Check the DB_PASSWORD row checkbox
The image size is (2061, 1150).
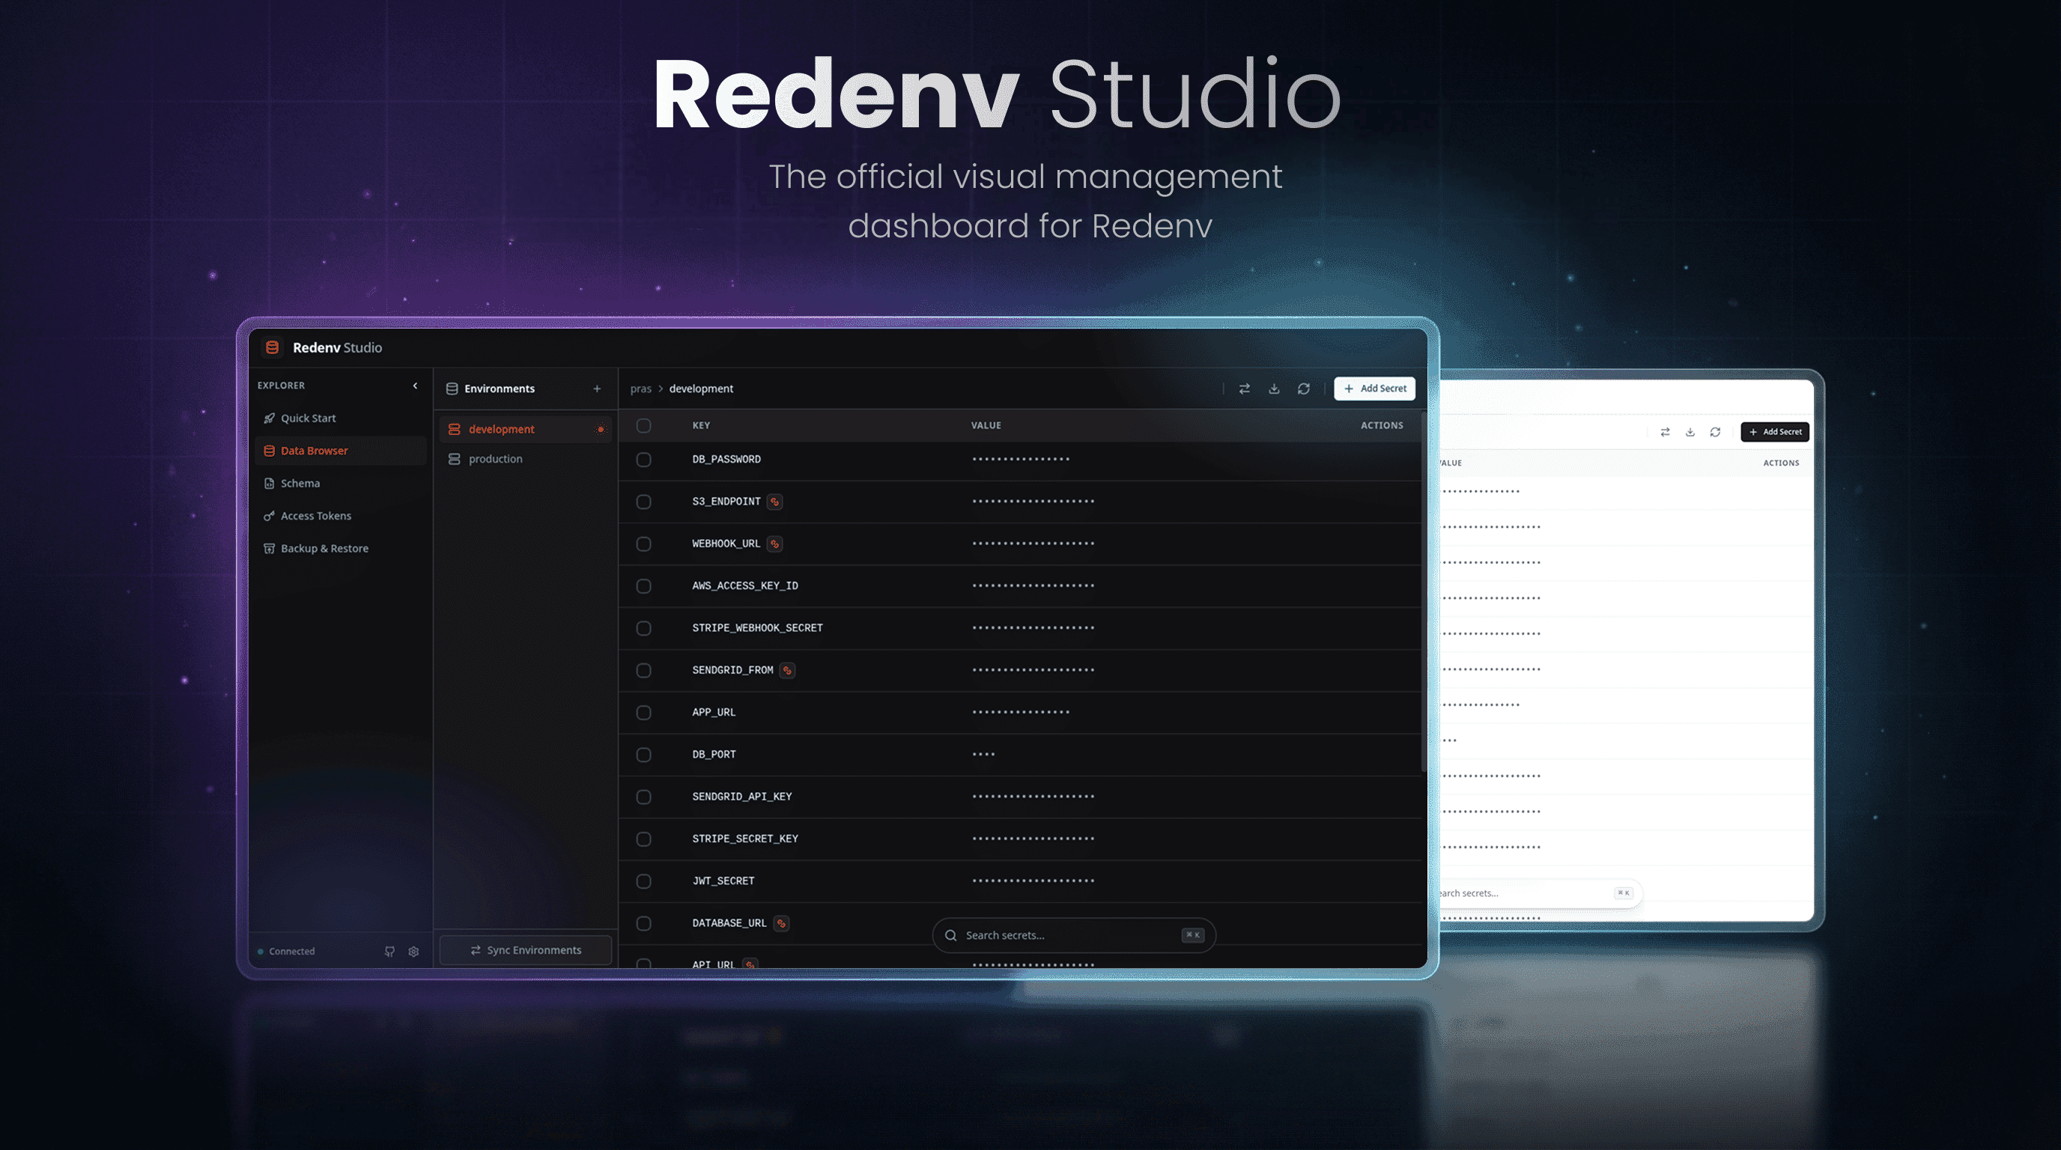(643, 460)
